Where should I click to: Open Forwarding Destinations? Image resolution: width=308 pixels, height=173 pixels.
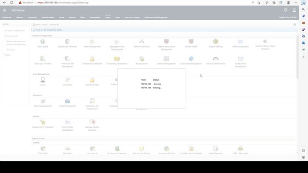point(117,59)
